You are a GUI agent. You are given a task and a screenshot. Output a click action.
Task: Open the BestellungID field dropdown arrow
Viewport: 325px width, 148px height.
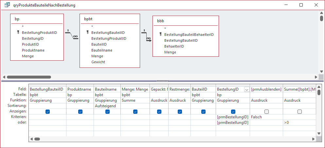coord(246,89)
